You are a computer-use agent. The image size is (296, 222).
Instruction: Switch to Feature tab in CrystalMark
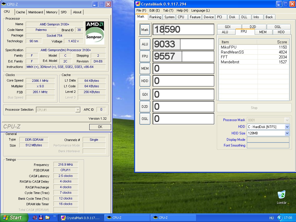tap(195, 17)
